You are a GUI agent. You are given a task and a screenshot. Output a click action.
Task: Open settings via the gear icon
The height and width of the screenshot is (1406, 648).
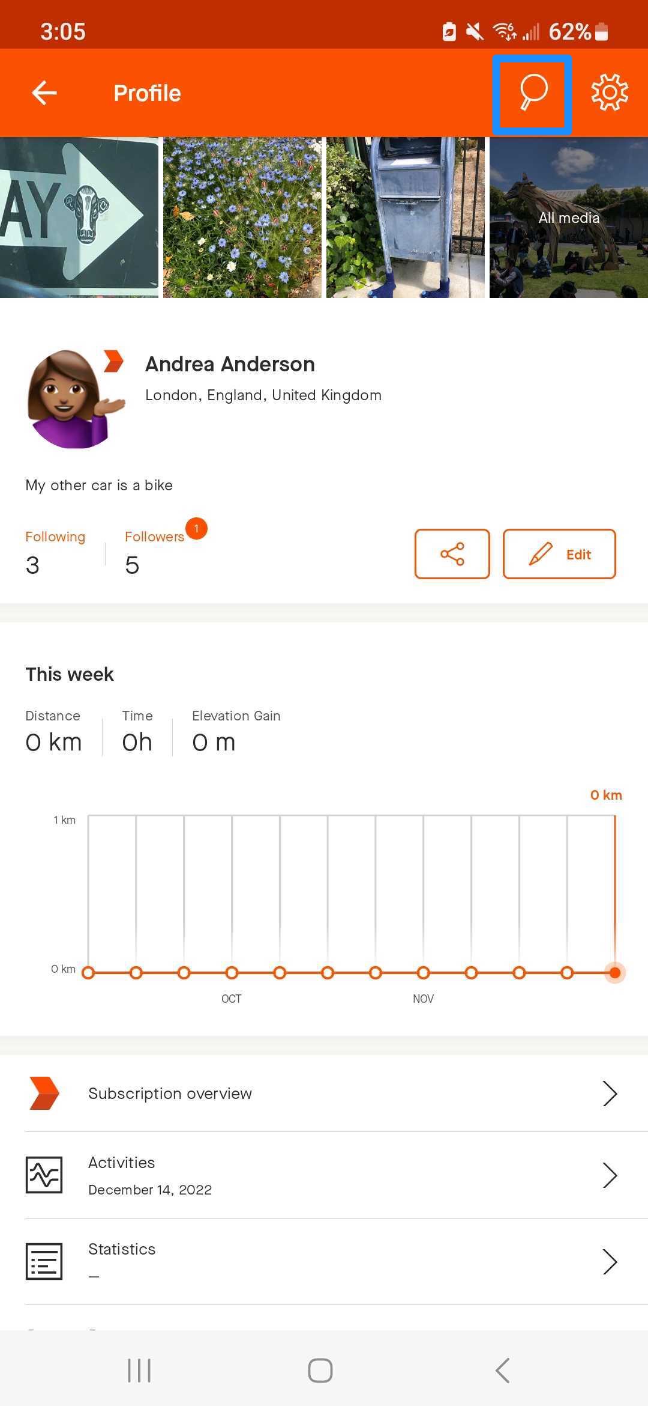click(x=610, y=93)
